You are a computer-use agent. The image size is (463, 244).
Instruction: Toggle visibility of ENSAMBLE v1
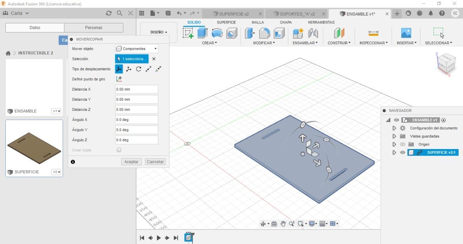[x=397, y=120]
